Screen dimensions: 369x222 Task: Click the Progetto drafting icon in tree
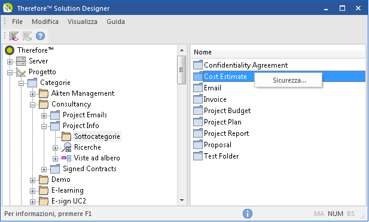point(21,72)
